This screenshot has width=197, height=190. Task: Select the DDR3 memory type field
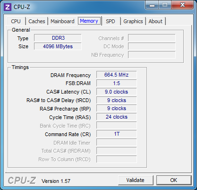click(58, 38)
